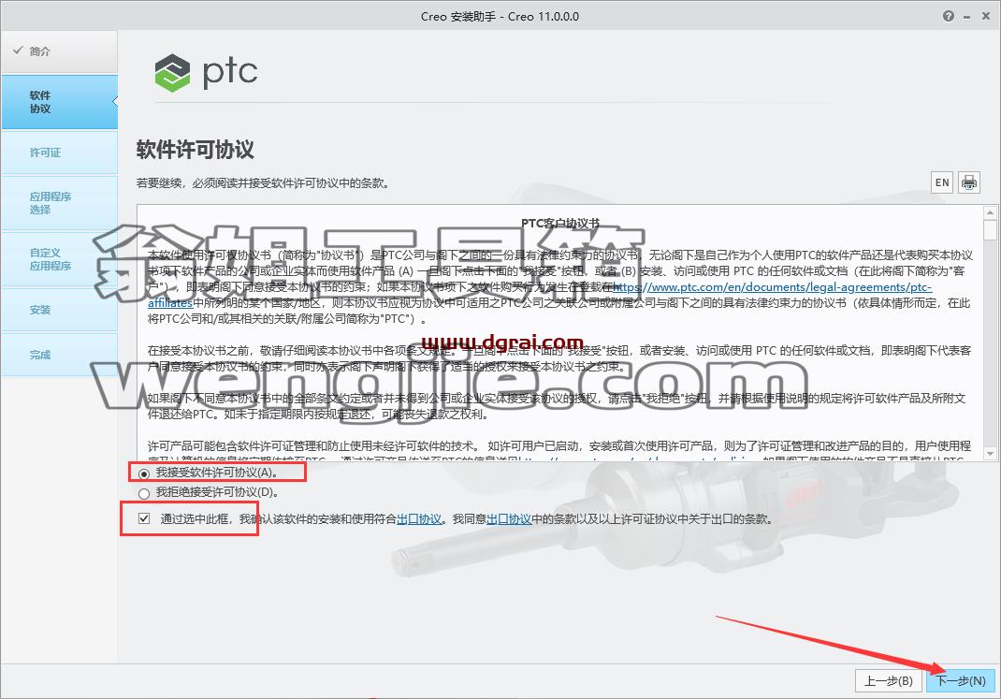This screenshot has height=699, width=1001.
Task: Open the 许可证 step in sidebar
Action: point(59,153)
